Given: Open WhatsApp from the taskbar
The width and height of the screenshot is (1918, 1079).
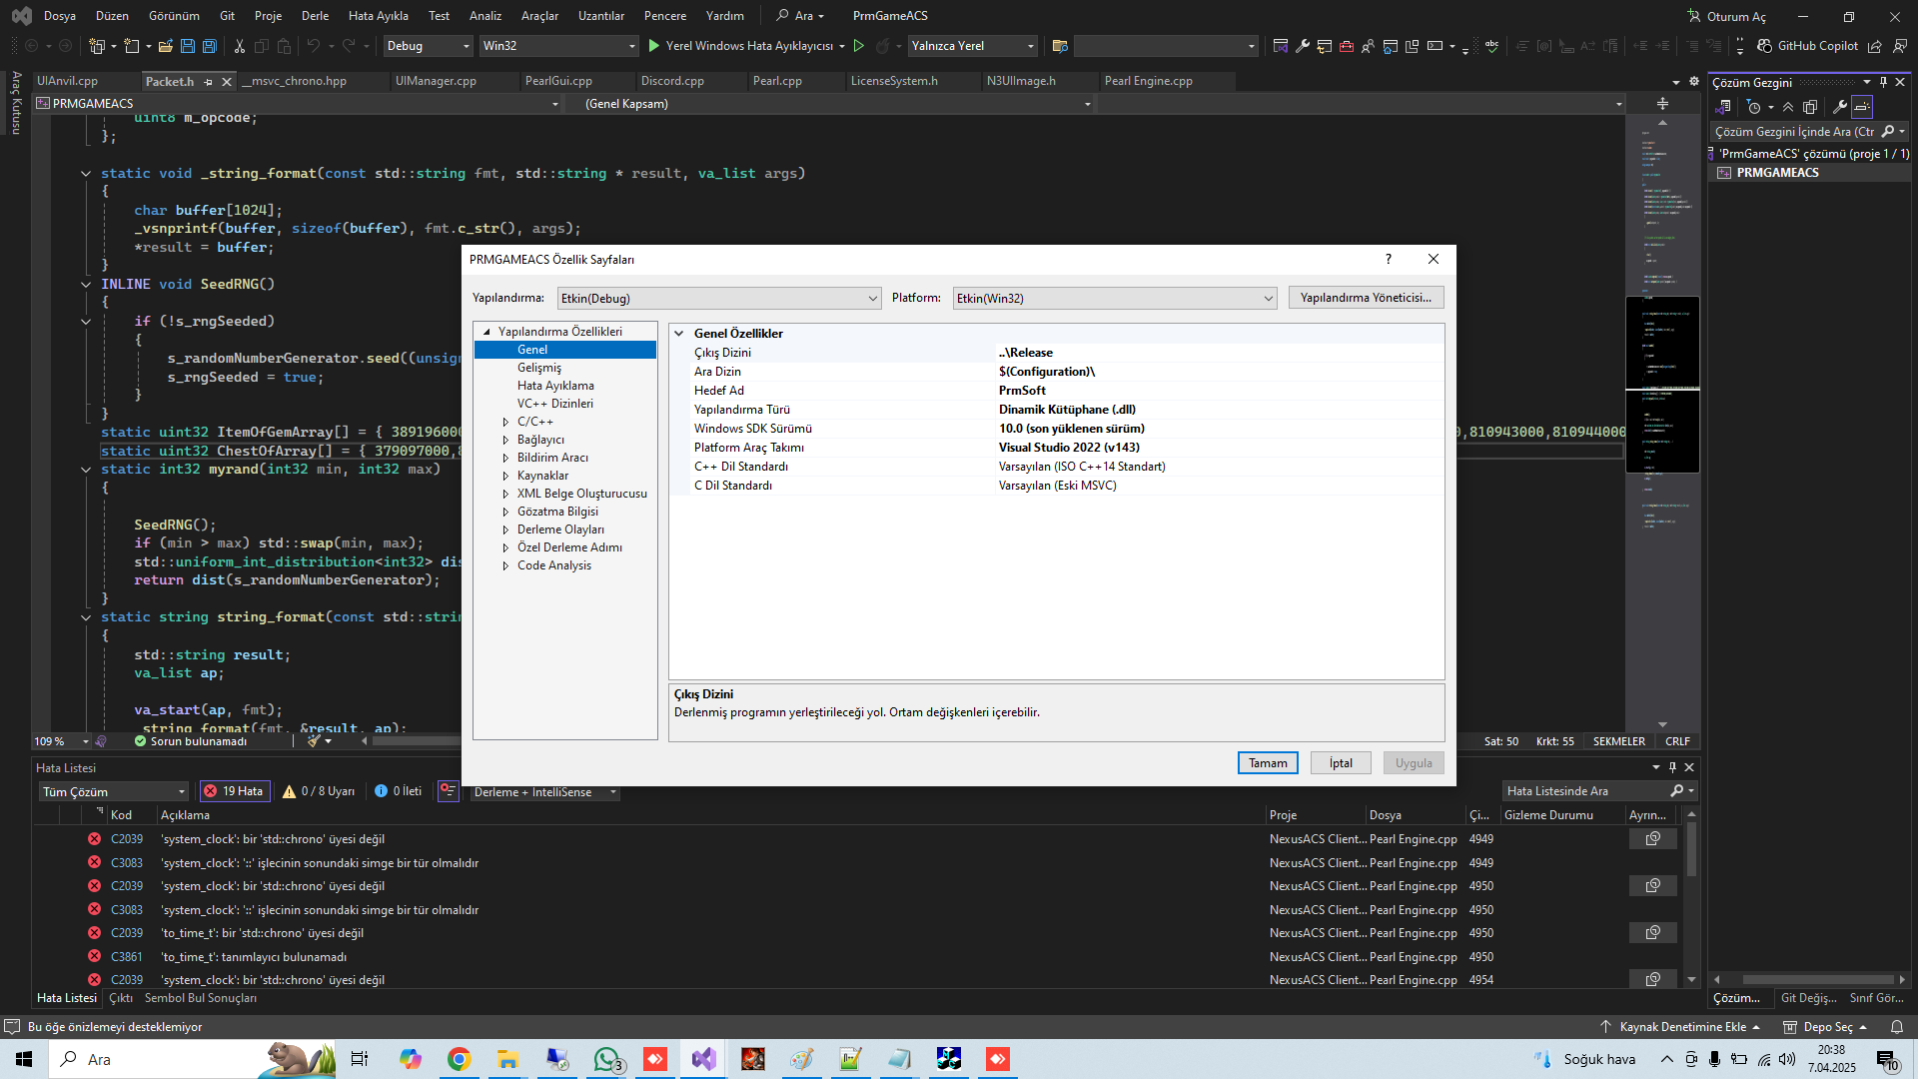Looking at the screenshot, I should pyautogui.click(x=606, y=1059).
